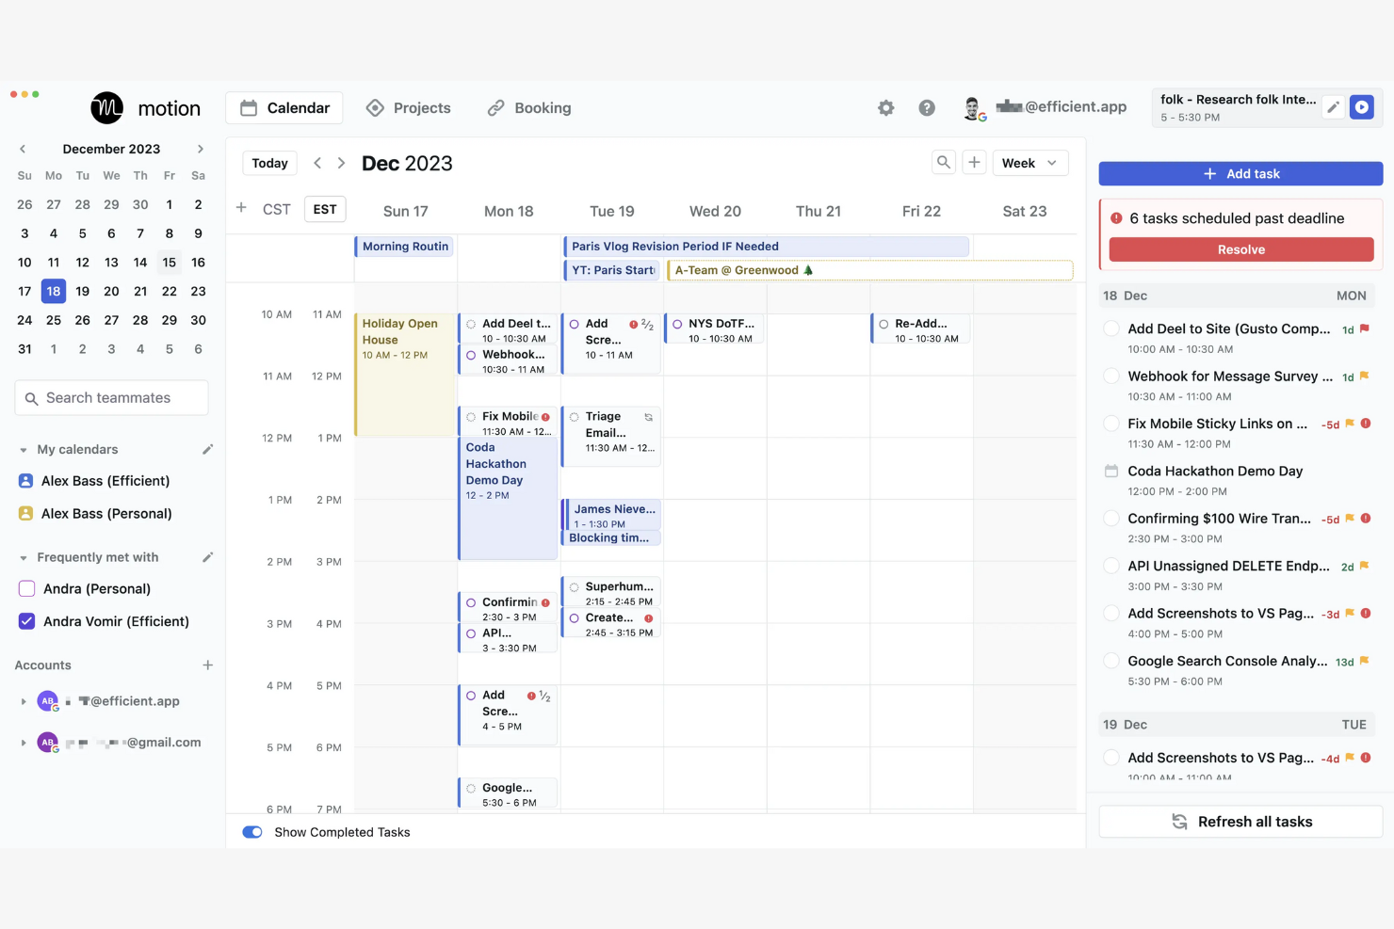The width and height of the screenshot is (1394, 929).
Task: Check the Andra (Personal) calendar checkbox
Action: [x=25, y=588]
